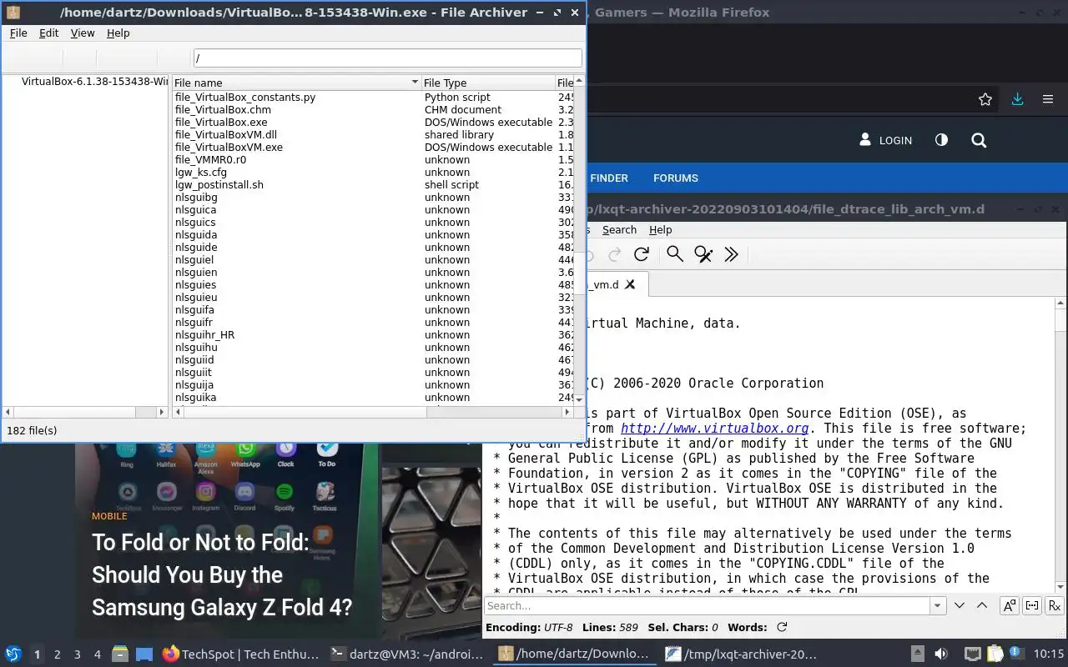Open TechSpot site search magnifier

coord(979,140)
